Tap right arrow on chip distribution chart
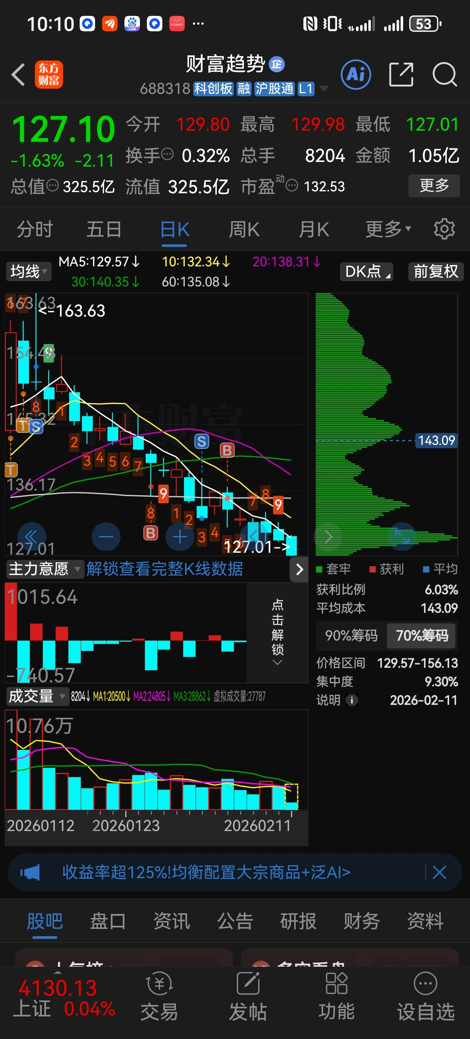The height and width of the screenshot is (1039, 470). click(328, 537)
